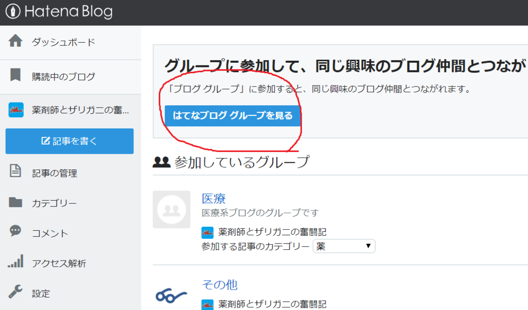Click crayfish icon in 医療 group row

pyautogui.click(x=207, y=232)
